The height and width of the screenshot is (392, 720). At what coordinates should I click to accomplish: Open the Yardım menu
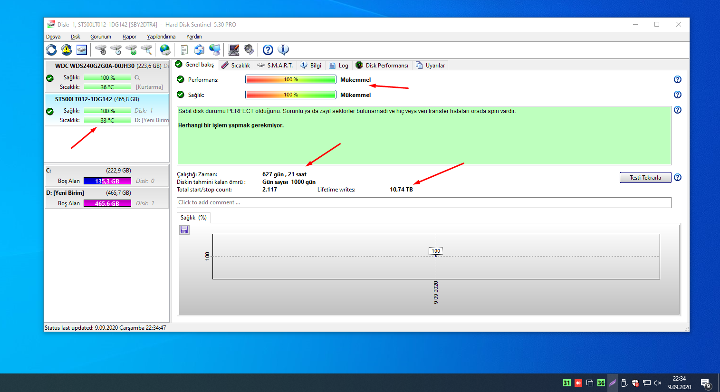pos(194,37)
